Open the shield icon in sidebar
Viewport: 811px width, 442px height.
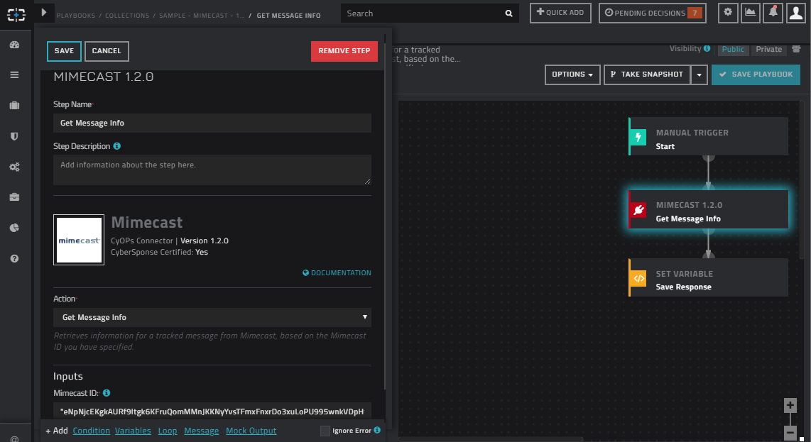14,136
